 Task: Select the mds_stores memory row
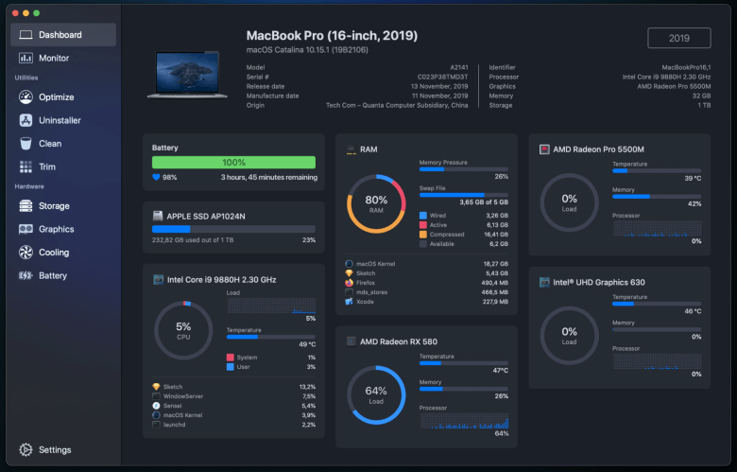[426, 292]
